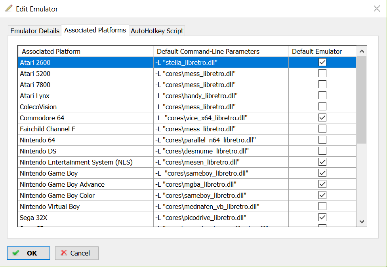Uncheck Default Emulator for Game Boy Advance

pos(322,184)
